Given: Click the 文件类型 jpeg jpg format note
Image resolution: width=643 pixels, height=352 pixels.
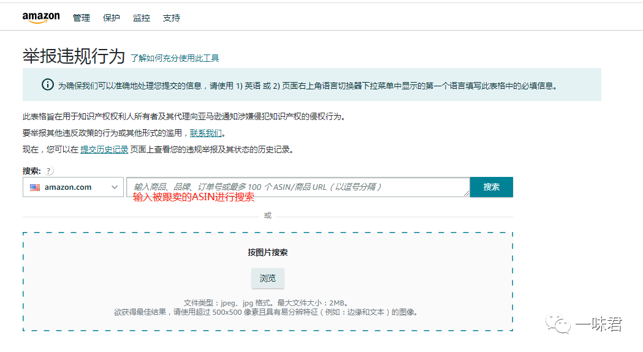Looking at the screenshot, I should (x=267, y=303).
